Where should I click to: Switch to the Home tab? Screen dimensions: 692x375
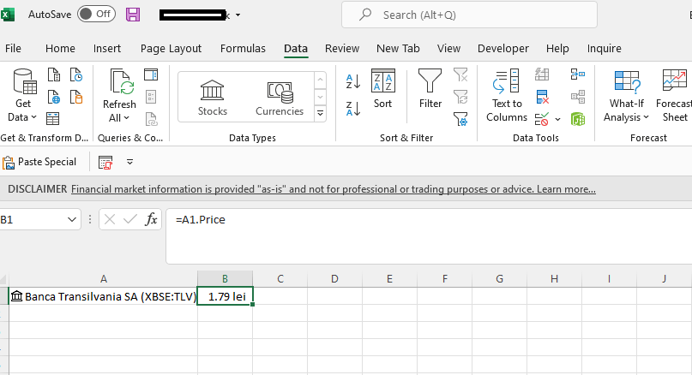(60, 49)
